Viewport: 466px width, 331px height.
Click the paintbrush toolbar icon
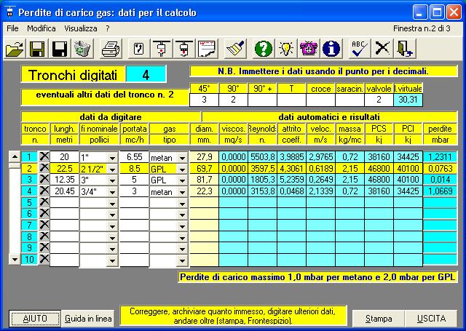click(234, 49)
